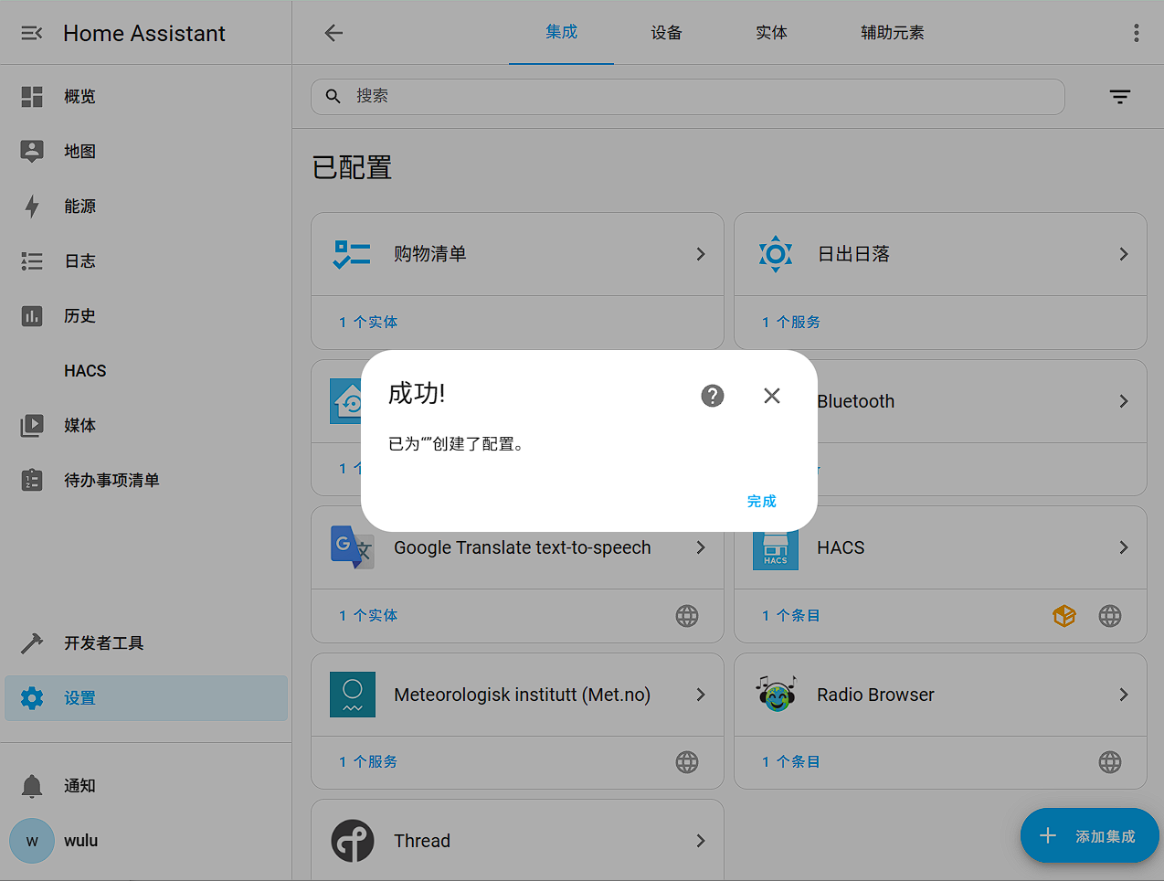Open help for the success dialog
Viewport: 1164px width, 881px height.
[713, 395]
